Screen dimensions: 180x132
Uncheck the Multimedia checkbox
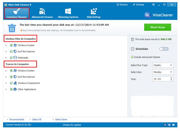11,58
